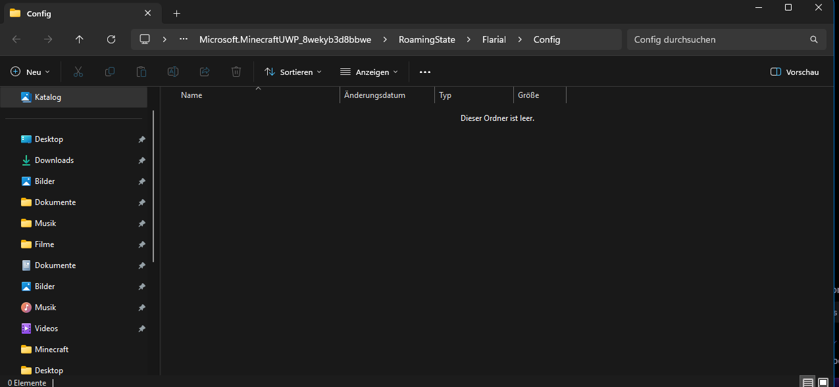Switch to large thumbnails view icon
Screen dimensions: 839x387
click(823, 382)
